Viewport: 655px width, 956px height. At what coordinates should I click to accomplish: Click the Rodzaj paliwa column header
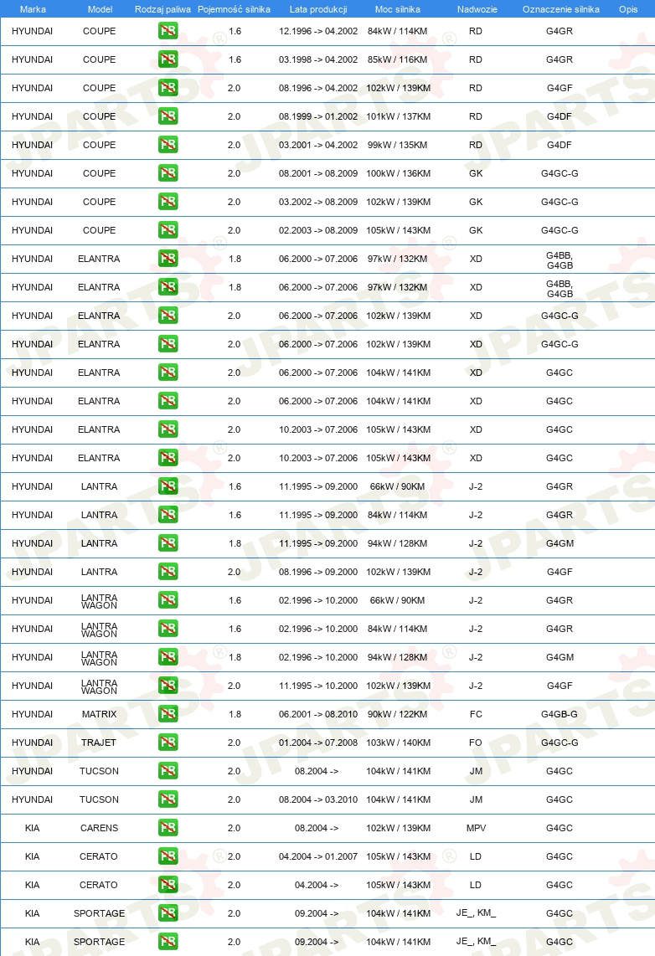click(x=162, y=9)
